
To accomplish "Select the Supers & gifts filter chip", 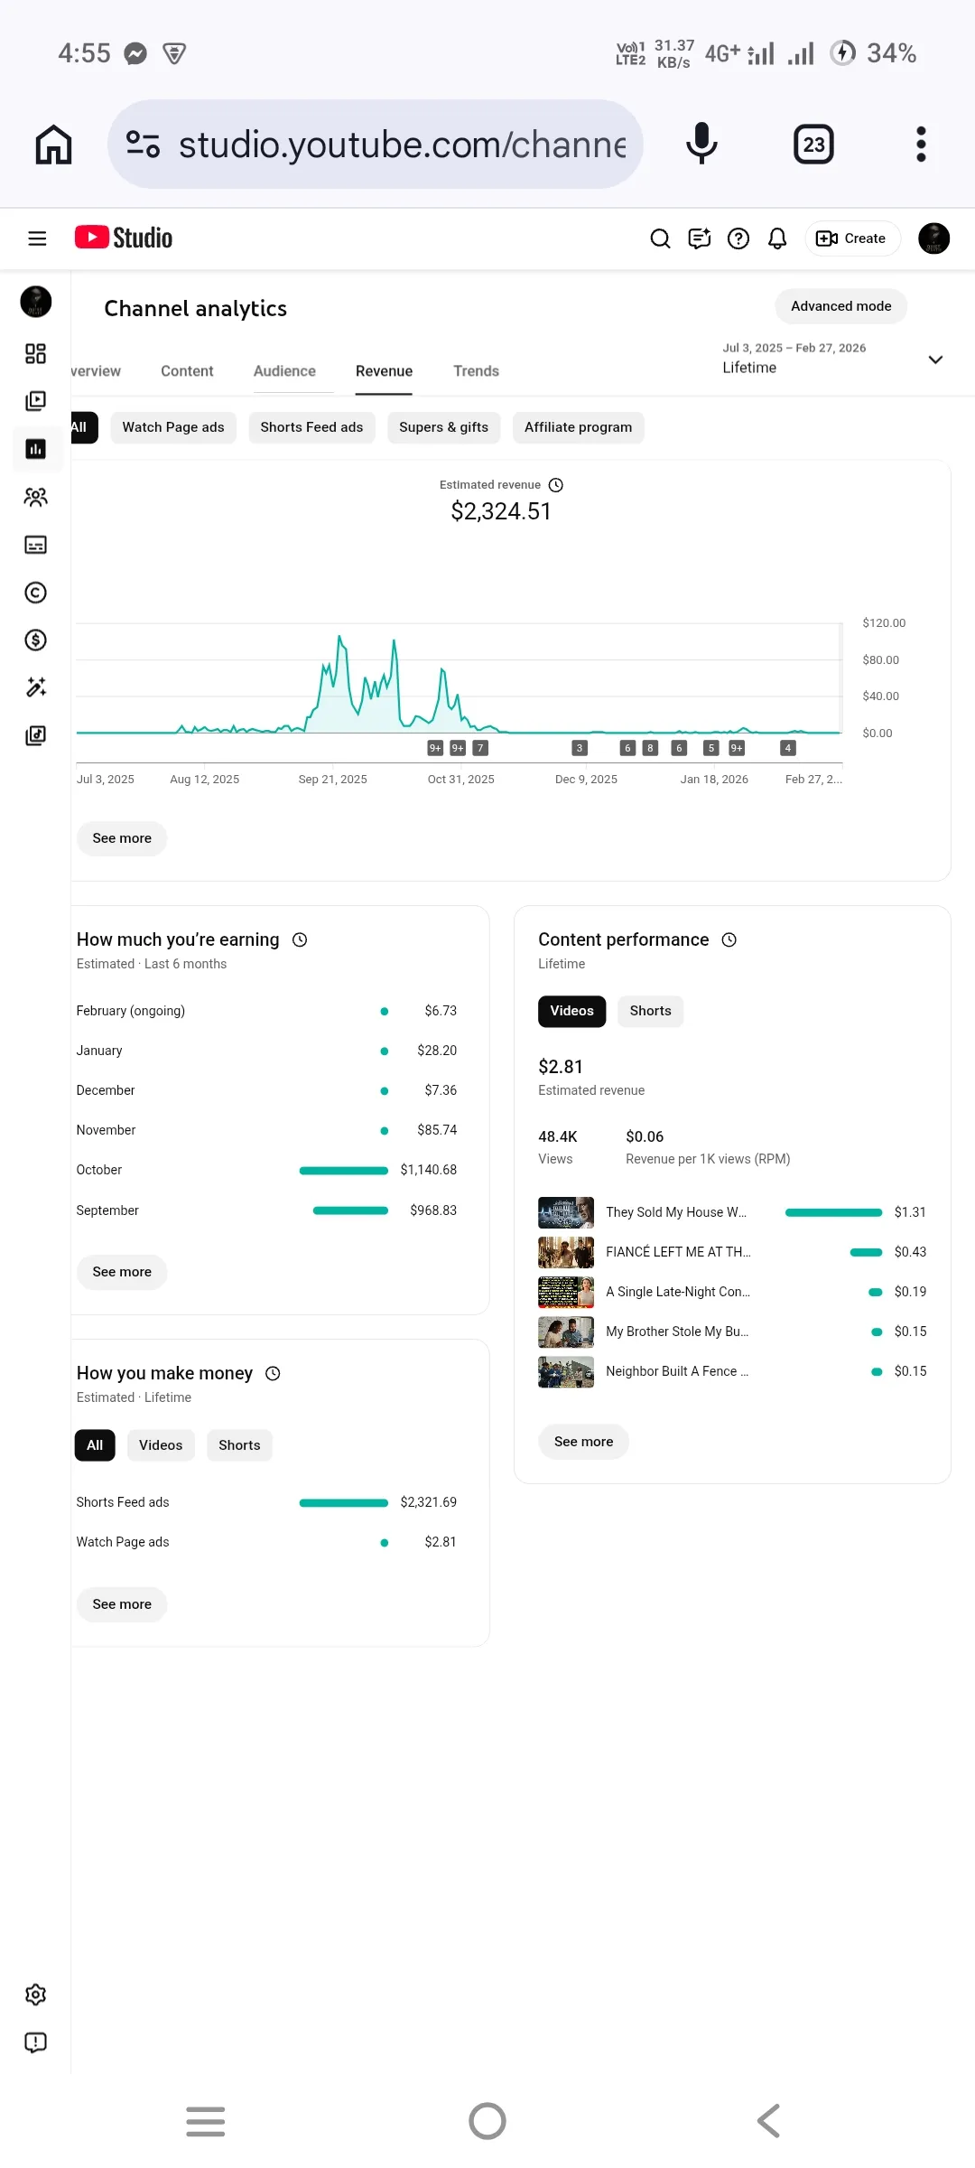I will pos(443,427).
